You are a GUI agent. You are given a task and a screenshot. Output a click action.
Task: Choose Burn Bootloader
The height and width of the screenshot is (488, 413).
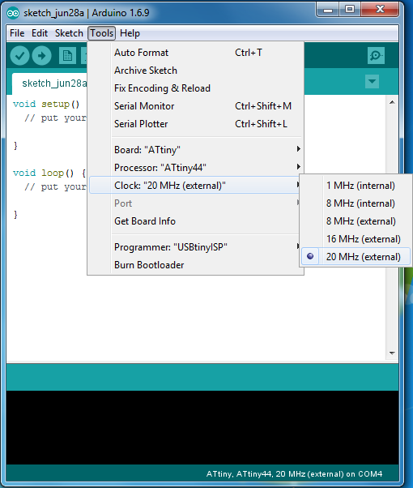[x=195, y=265]
